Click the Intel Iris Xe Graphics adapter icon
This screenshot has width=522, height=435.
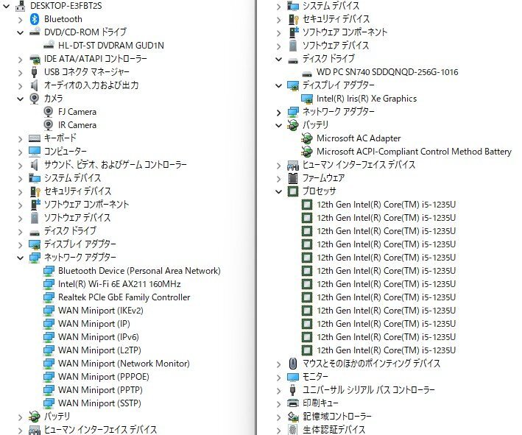(x=306, y=99)
